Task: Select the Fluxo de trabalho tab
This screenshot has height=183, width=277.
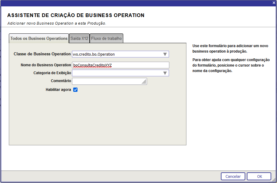Action: (106, 39)
